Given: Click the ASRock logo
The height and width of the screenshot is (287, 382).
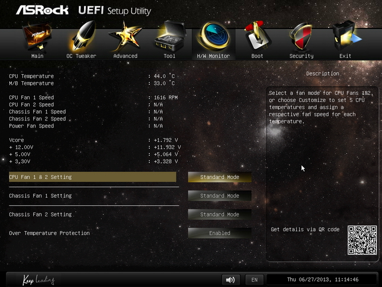Looking at the screenshot, I should tap(42, 10).
